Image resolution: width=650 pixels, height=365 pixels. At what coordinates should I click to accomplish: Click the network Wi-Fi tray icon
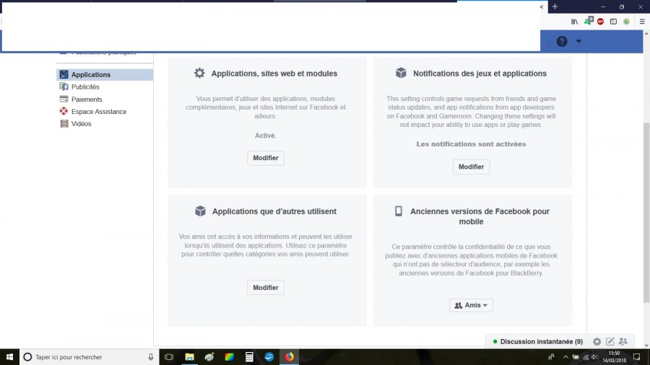click(x=586, y=357)
